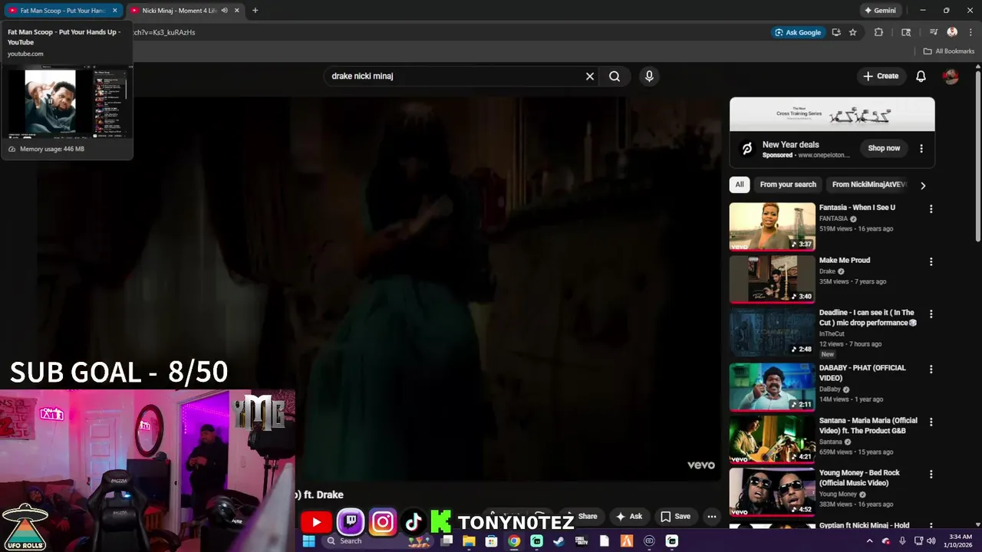Viewport: 982px width, 552px height.
Task: Open options for Deadline performance video
Action: point(931,314)
